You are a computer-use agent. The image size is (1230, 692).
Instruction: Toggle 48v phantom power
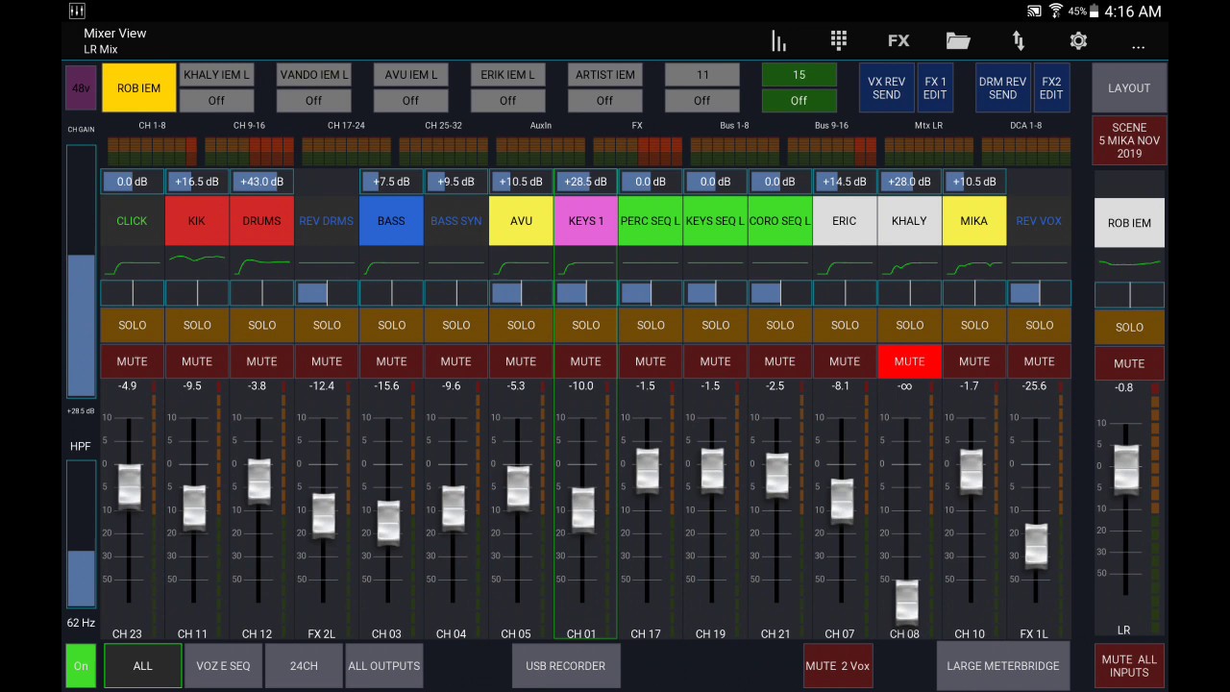(81, 88)
